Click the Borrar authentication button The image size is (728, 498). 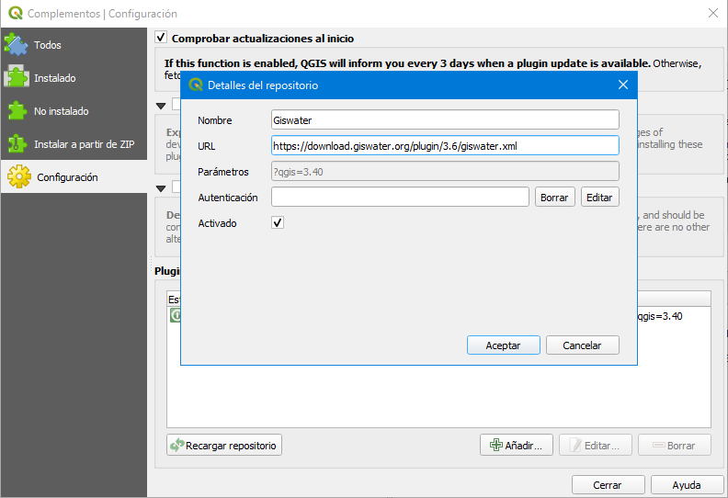click(554, 198)
